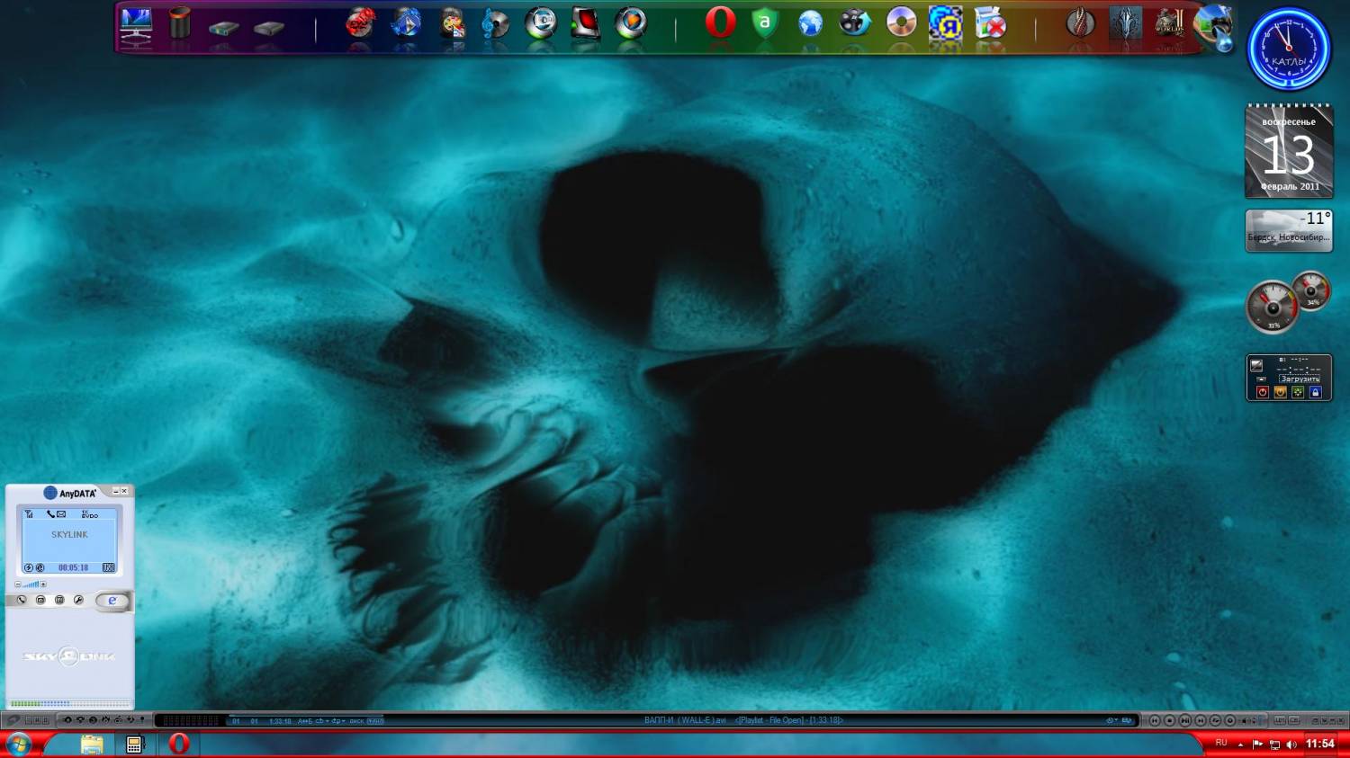1350x758 pixels.
Task: Click the blue lock button on the gadget
Action: (1315, 392)
